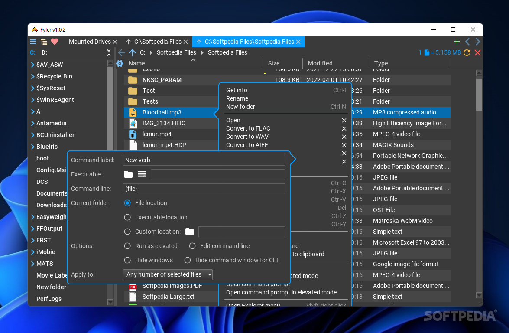Enable Hide command window for CLI
The width and height of the screenshot is (509, 333).
pos(187,260)
